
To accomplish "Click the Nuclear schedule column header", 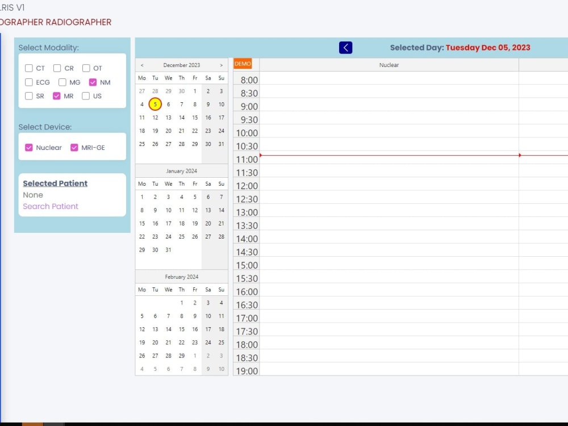I will 389,65.
